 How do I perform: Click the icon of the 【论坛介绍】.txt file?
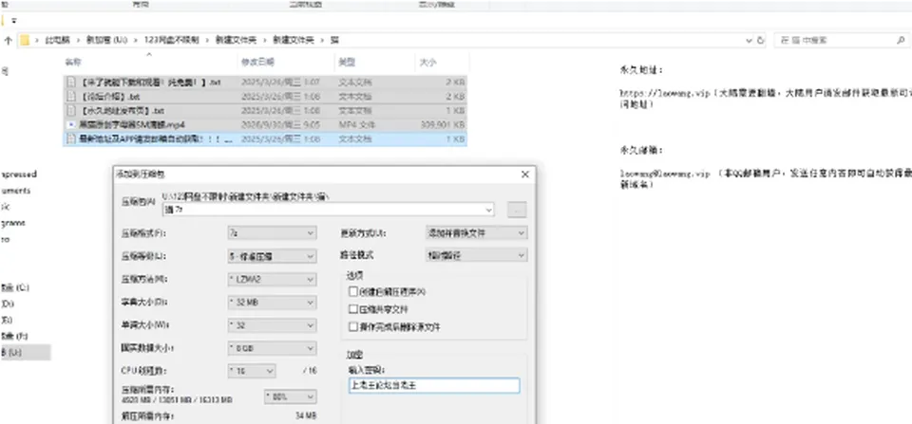point(71,97)
